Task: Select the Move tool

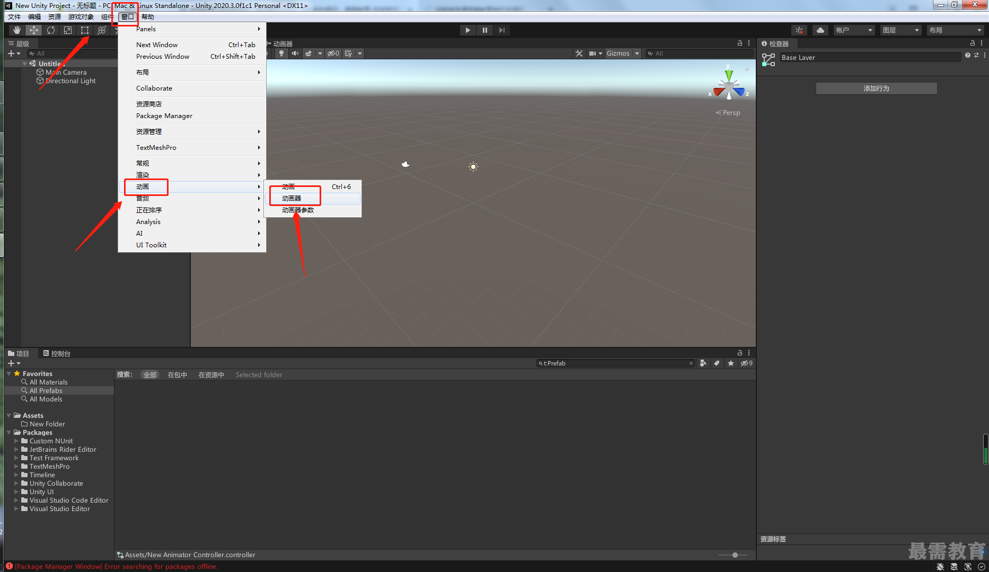Action: tap(34, 30)
